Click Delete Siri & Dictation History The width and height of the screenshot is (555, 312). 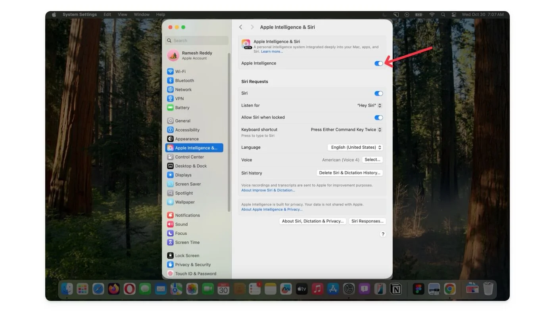350,173
